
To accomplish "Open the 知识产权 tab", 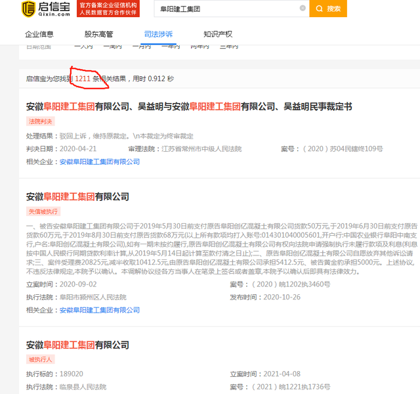I will (218, 34).
